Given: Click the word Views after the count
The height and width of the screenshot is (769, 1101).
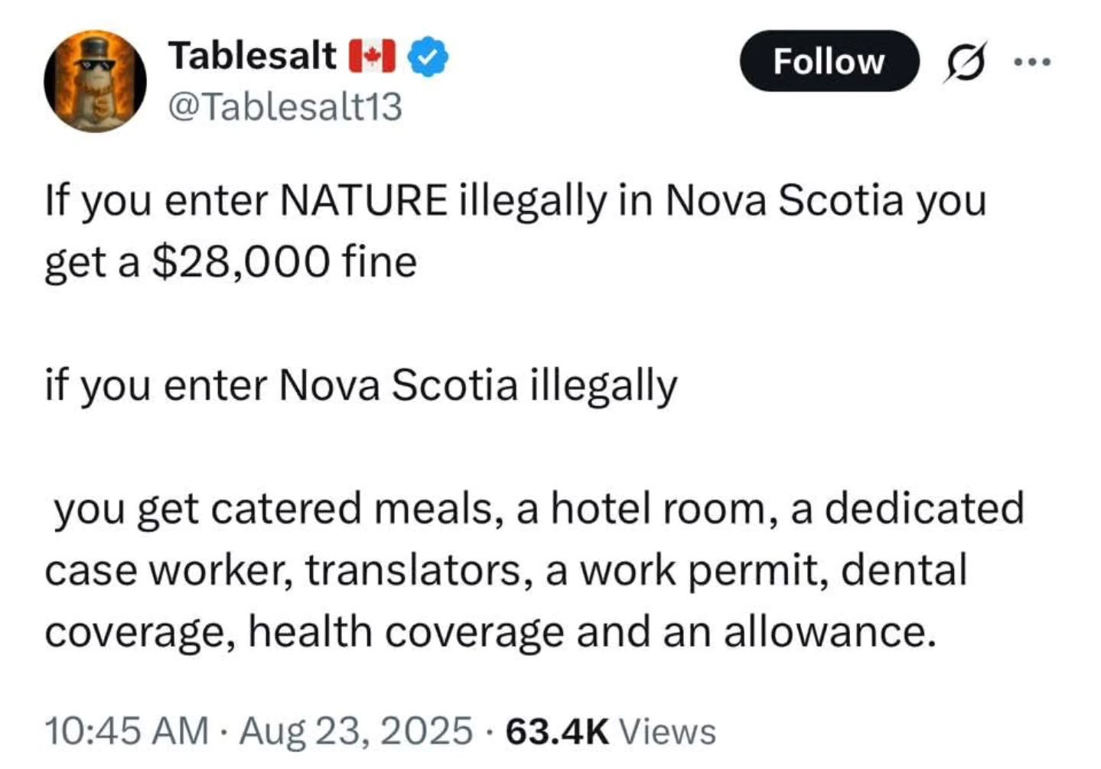Looking at the screenshot, I should click(x=667, y=732).
